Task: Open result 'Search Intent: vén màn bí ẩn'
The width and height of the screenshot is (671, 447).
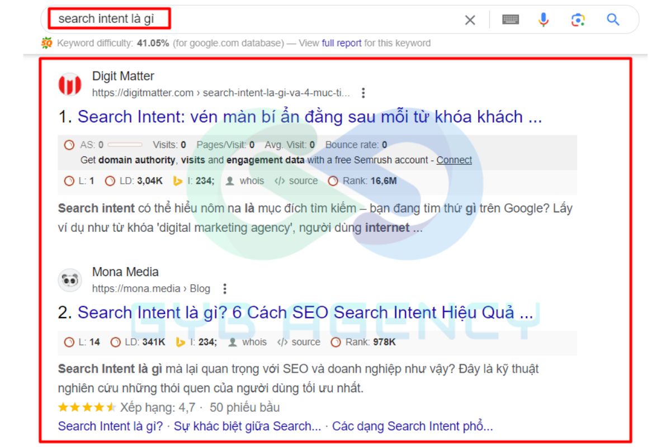Action: pos(310,117)
